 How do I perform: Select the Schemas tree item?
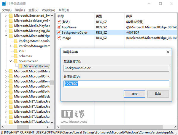coord(25,56)
